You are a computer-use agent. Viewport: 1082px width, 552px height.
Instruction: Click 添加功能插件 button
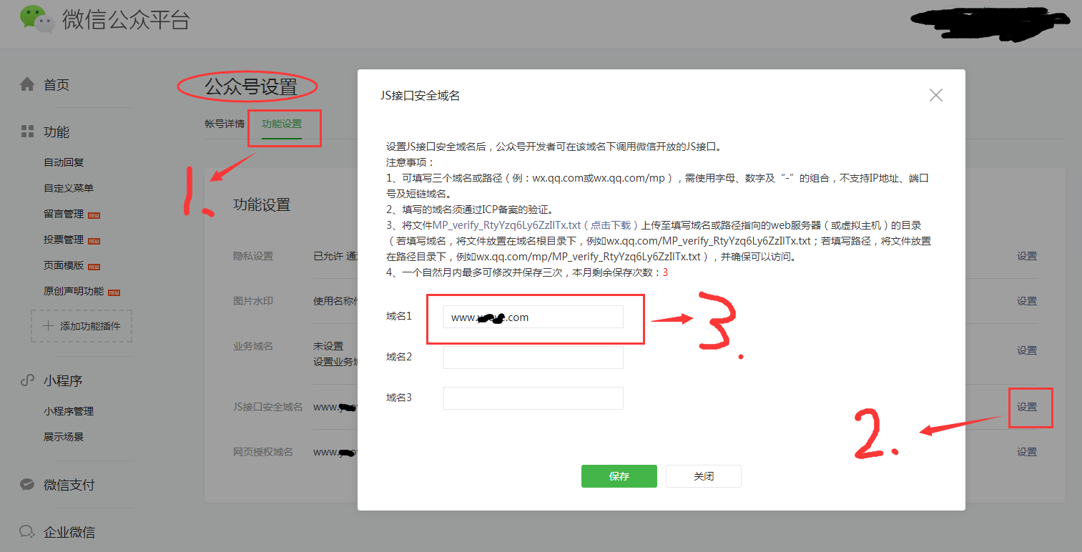coord(82,326)
